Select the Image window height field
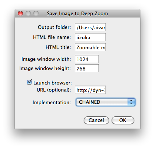 point(87,68)
